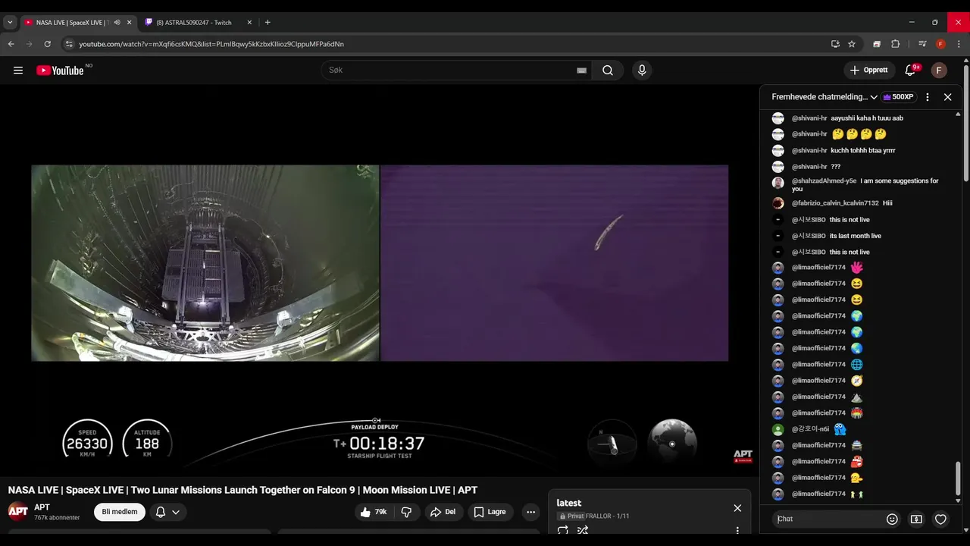Open Chrome three-dot menu
Screen dimensions: 970x546
pyautogui.click(x=959, y=44)
